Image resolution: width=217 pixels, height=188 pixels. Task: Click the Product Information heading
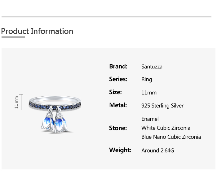37,31
